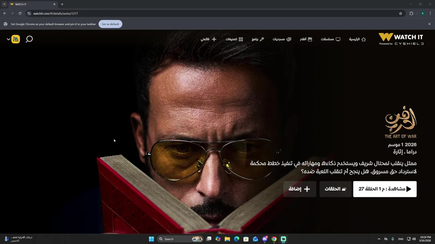Click Set as default button
Viewport: 435px width, 244px height.
[110, 24]
